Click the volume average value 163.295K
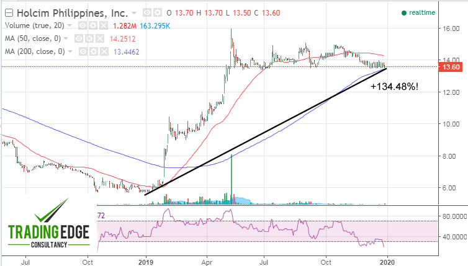Image resolution: width=468 pixels, height=266 pixels. point(155,26)
